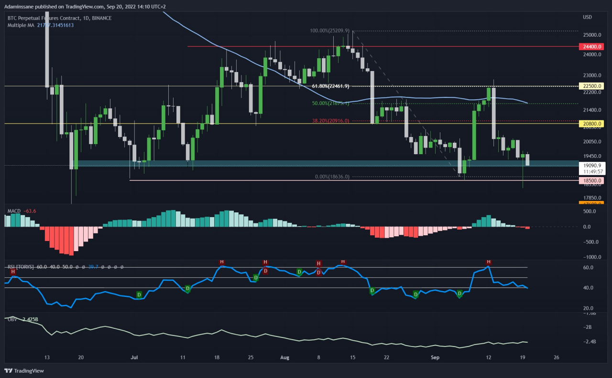Click the 24000.0 price axis tick
Viewport: 612px width, 378px height.
592,54
